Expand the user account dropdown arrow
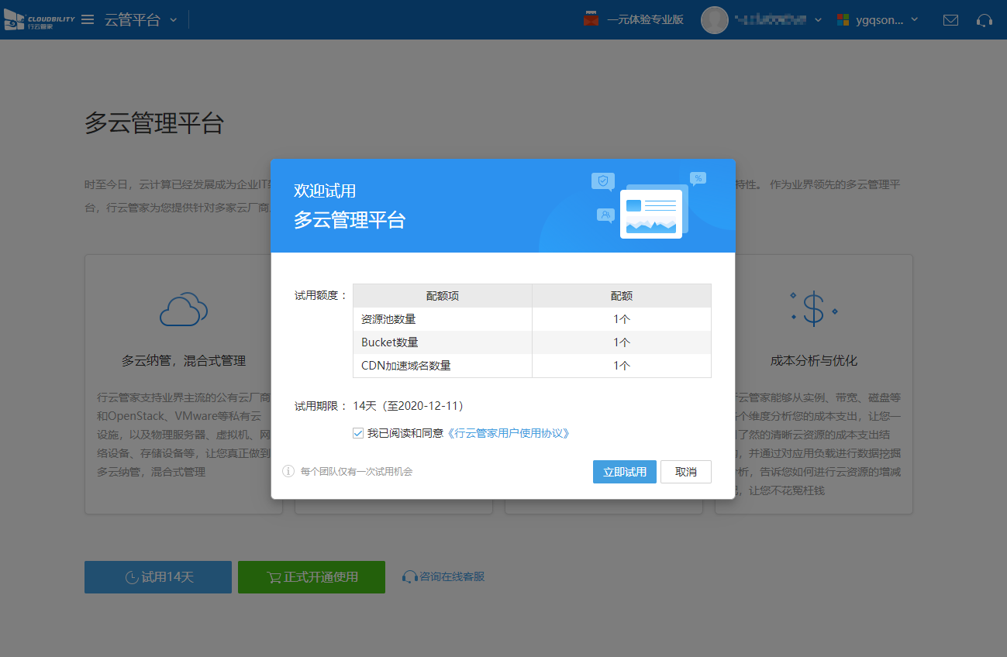1007x657 pixels. [x=818, y=20]
